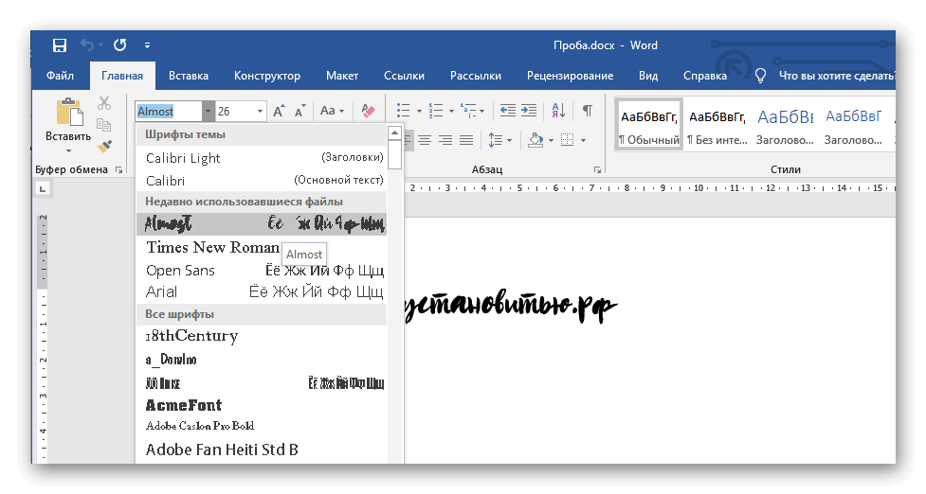
Task: Apply a numbered list
Action: pyautogui.click(x=436, y=110)
